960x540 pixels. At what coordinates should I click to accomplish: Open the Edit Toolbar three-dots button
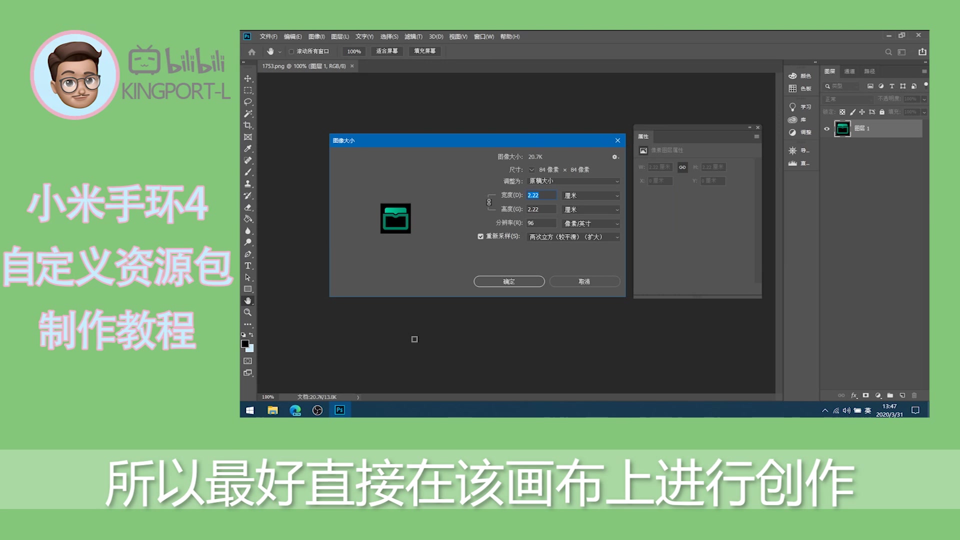(x=248, y=324)
